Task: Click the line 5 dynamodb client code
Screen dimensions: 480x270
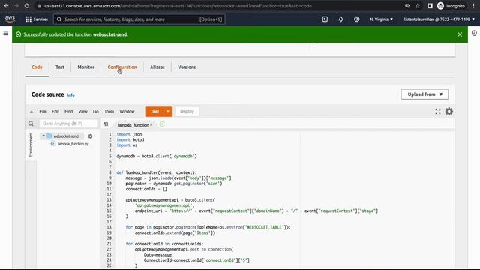Action: pos(157,156)
